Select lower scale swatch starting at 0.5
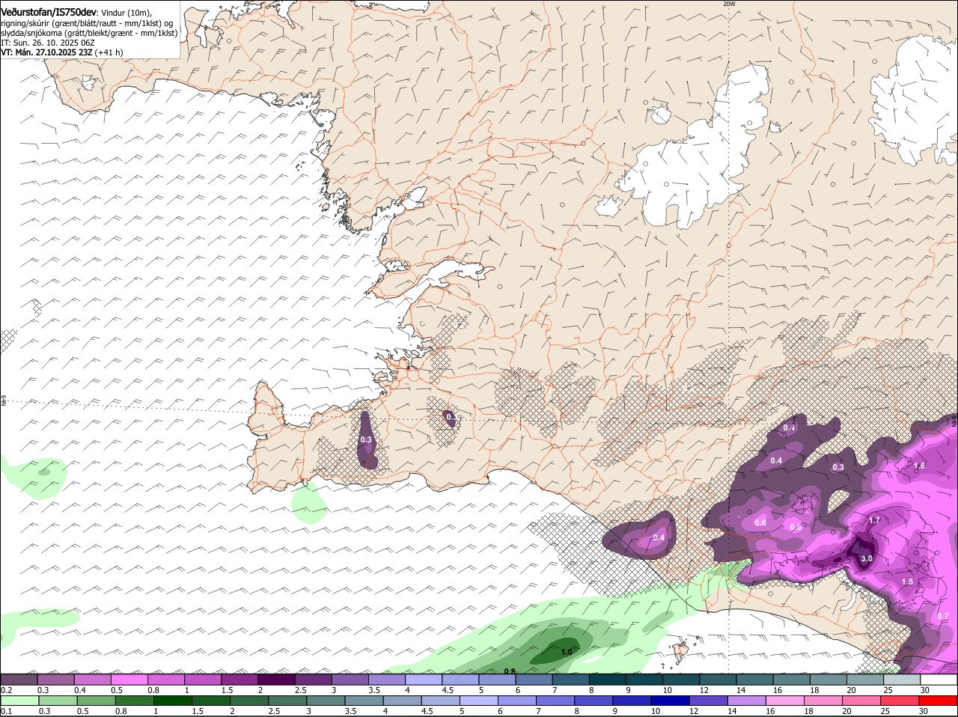Screen dimensions: 958x717 coord(96,701)
